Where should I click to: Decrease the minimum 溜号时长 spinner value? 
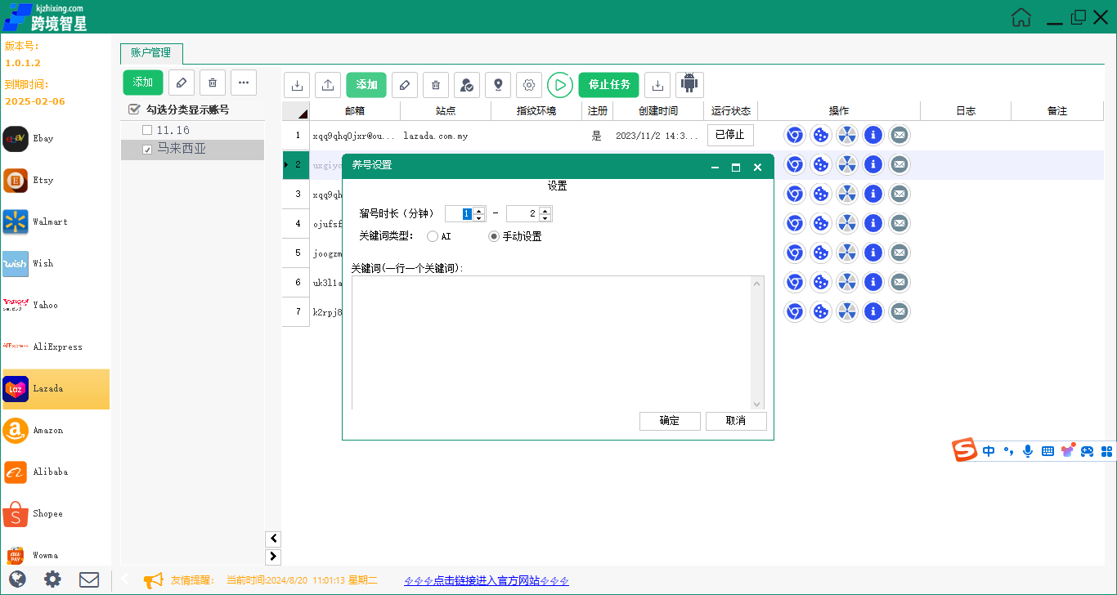(x=479, y=217)
